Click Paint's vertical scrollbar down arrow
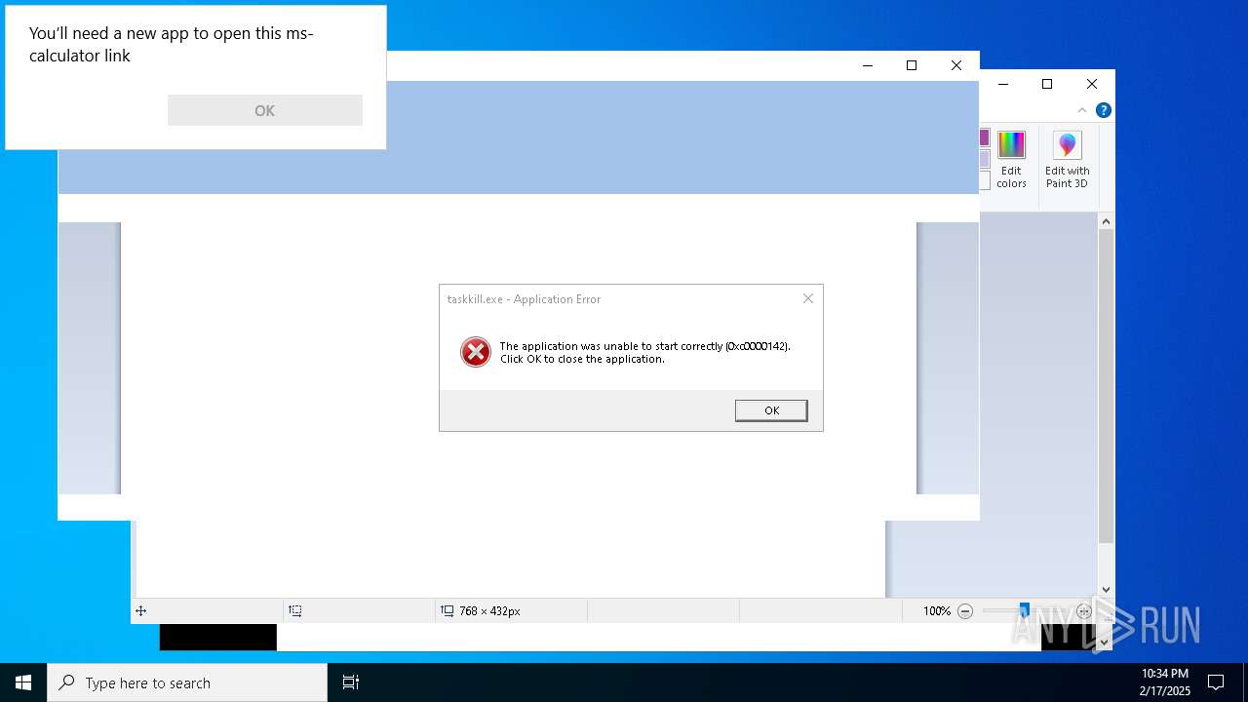The width and height of the screenshot is (1248, 702). [1106, 589]
